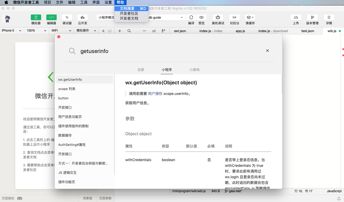This screenshot has height=202, width=344.
Task: Select JS 逻辑交互 search result
Action: coord(84,173)
